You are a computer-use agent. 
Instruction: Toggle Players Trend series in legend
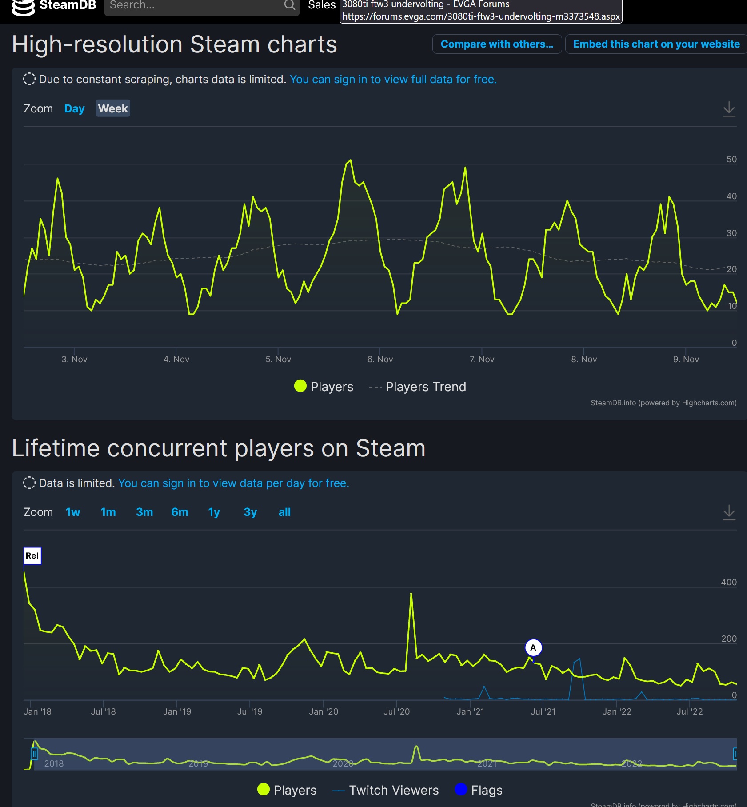coord(418,387)
